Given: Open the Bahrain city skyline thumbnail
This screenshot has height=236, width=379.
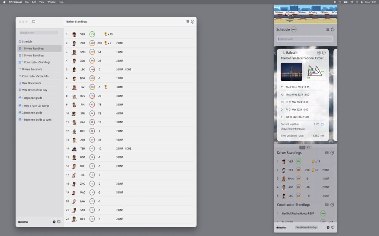Looking at the screenshot, I should pos(291,72).
